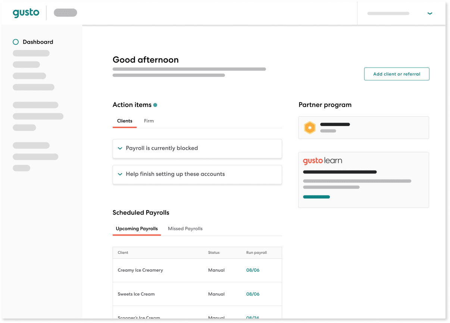
Task: Click the Gusto Learn logo
Action: pos(322,161)
